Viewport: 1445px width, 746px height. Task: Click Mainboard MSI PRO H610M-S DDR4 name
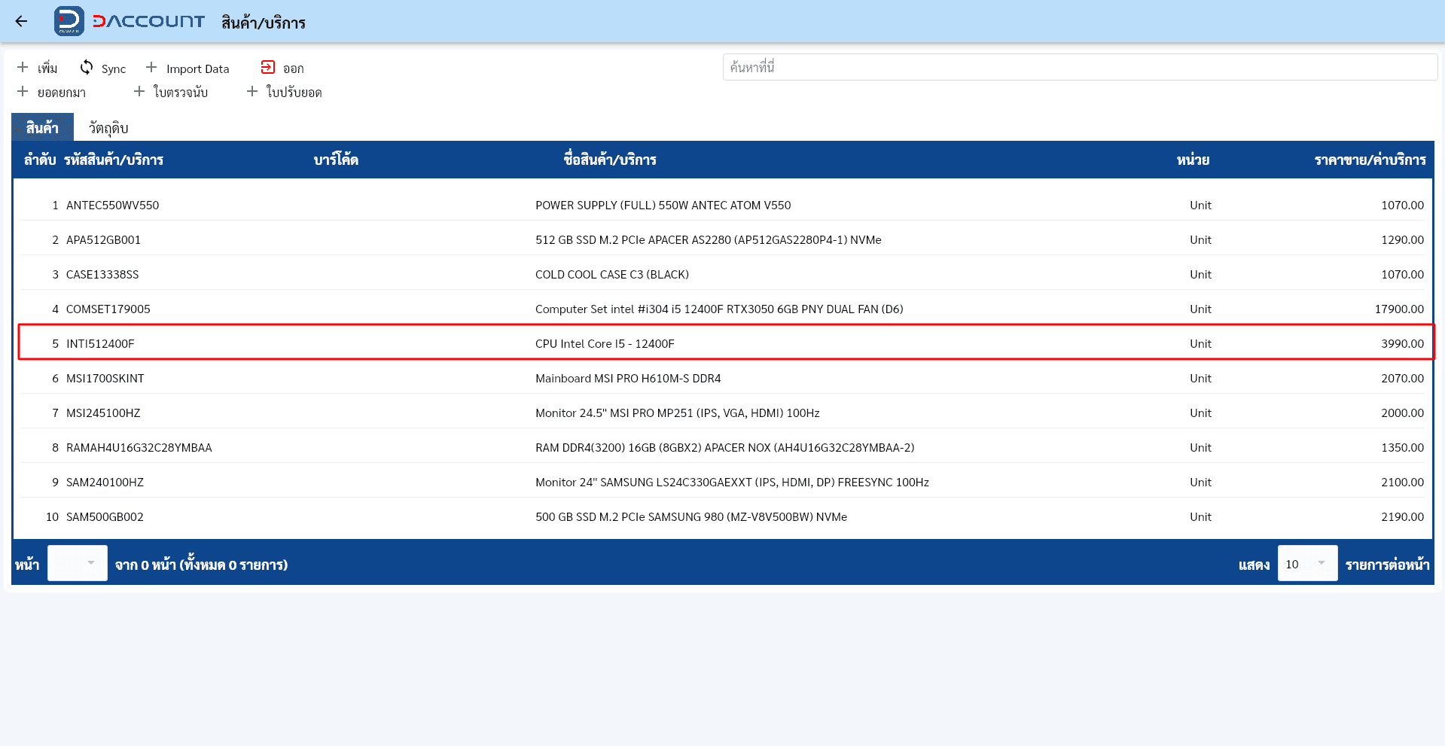[628, 378]
